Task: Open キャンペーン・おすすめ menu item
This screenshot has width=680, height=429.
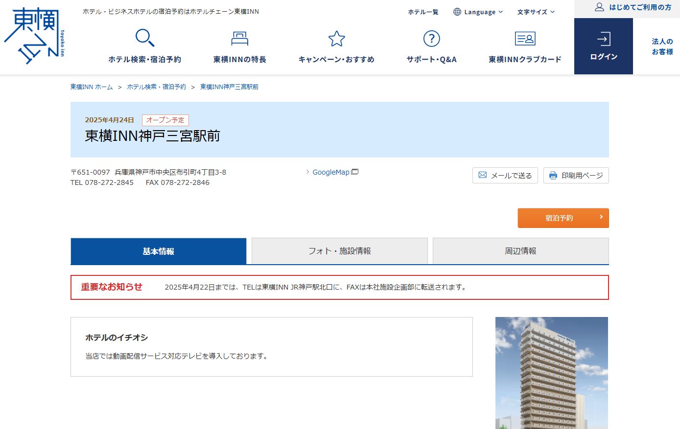Action: pyautogui.click(x=337, y=46)
